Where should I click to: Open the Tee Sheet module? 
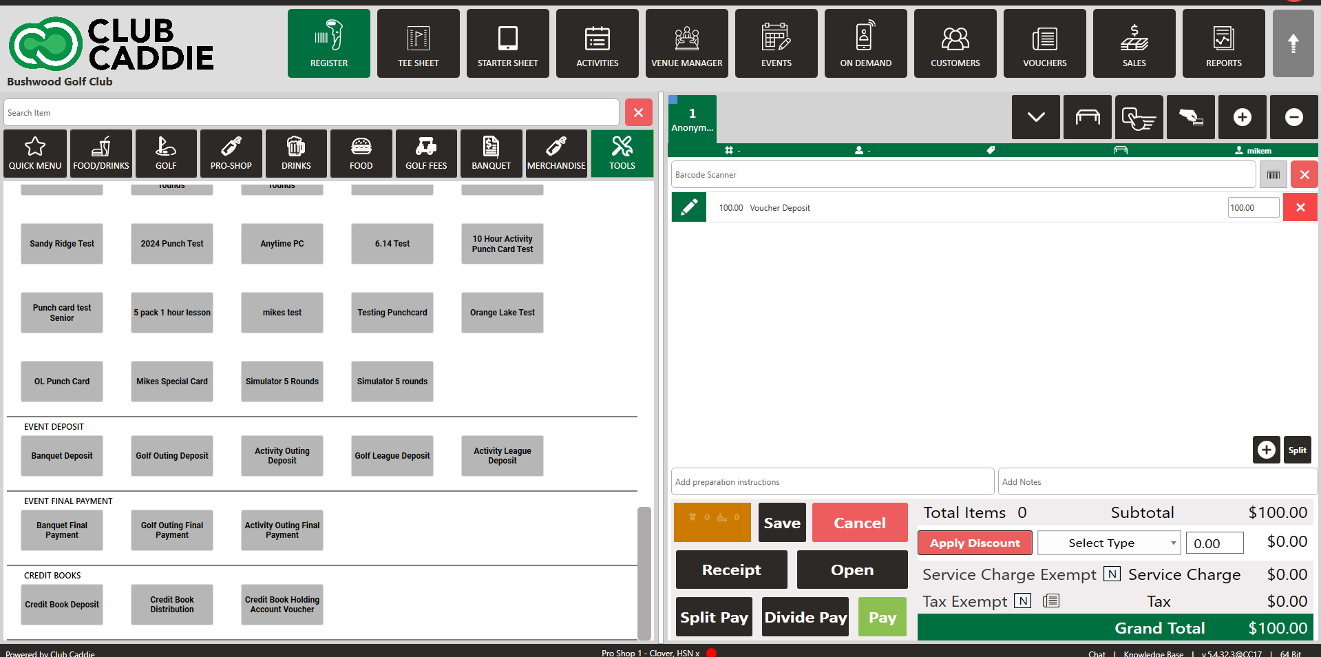(418, 43)
